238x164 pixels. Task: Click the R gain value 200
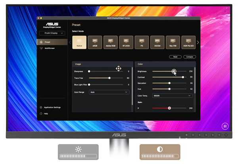tap(191, 108)
